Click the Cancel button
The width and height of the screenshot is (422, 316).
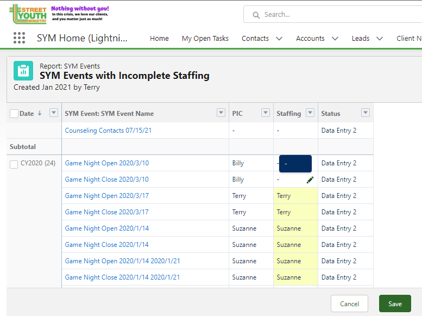tap(349, 303)
